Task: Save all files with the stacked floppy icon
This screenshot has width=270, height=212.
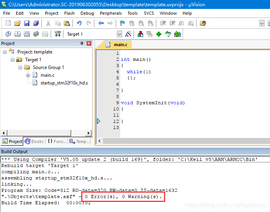Action: coord(36,23)
